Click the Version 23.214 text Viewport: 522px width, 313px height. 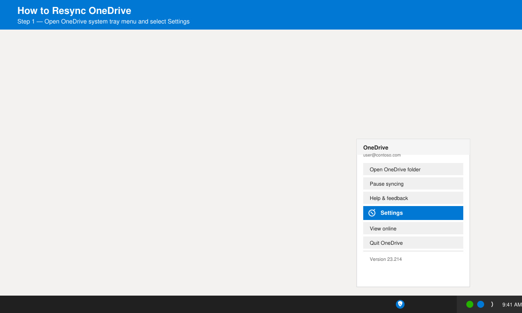[386, 259]
